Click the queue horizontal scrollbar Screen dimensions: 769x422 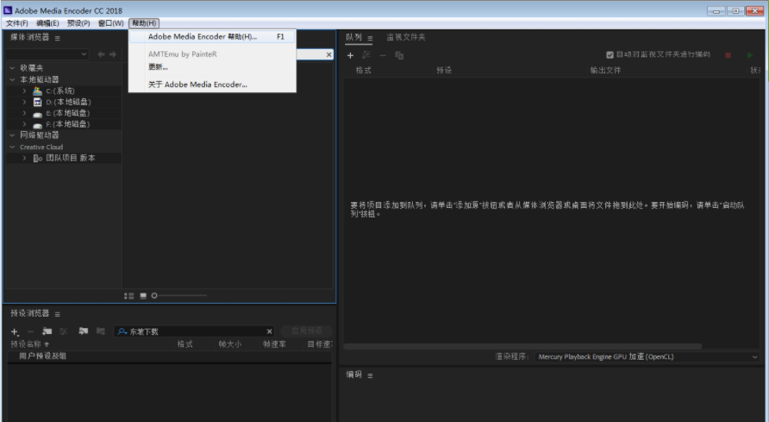(x=522, y=346)
